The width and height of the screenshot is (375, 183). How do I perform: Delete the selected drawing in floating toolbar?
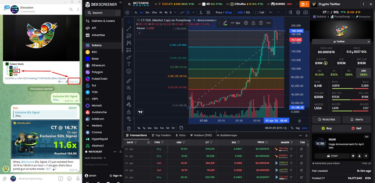(x=260, y=23)
